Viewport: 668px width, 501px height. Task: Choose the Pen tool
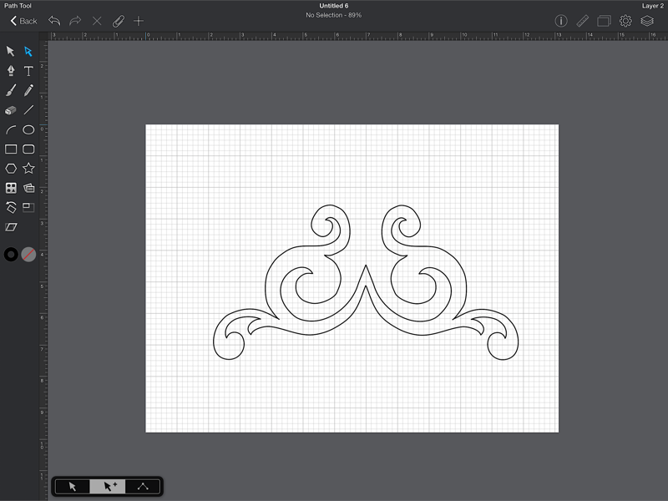11,71
